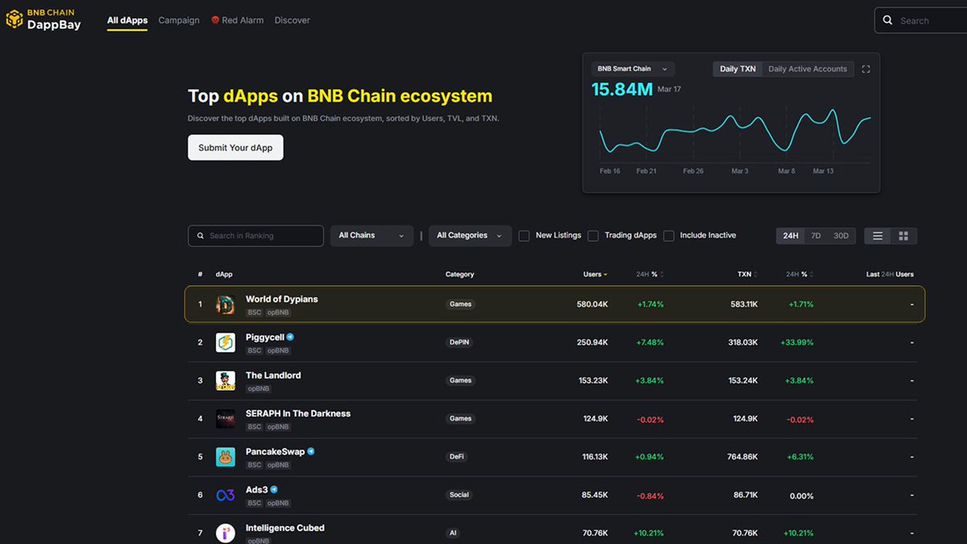
Task: Click the Red Alarm siren icon
Action: [215, 20]
